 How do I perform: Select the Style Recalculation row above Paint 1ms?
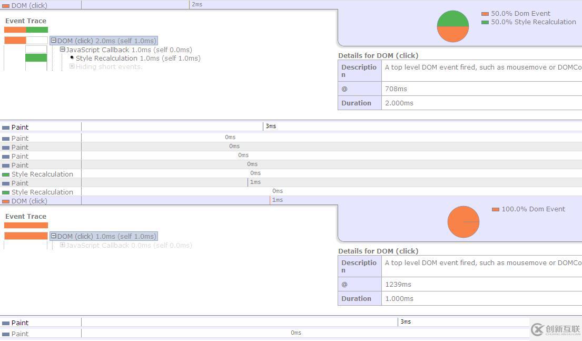[291, 174]
